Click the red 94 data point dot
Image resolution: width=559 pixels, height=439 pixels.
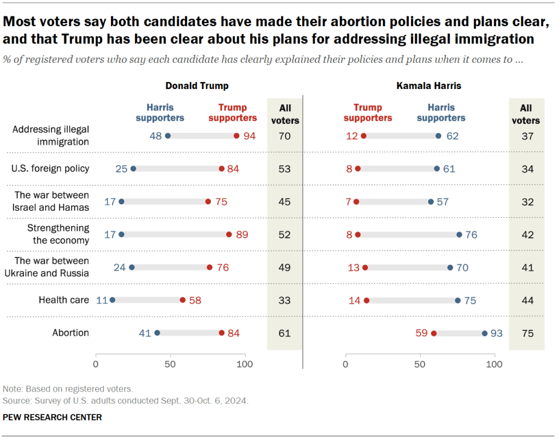click(236, 136)
